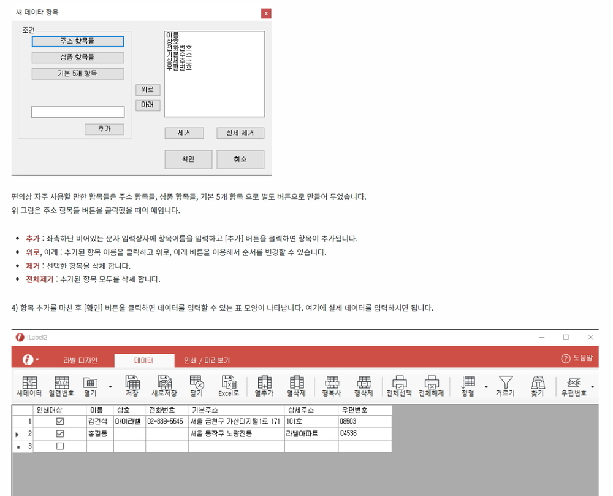The height and width of the screenshot is (496, 613).
Task: Click the 찾기 binoculars find icon
Action: point(538,386)
